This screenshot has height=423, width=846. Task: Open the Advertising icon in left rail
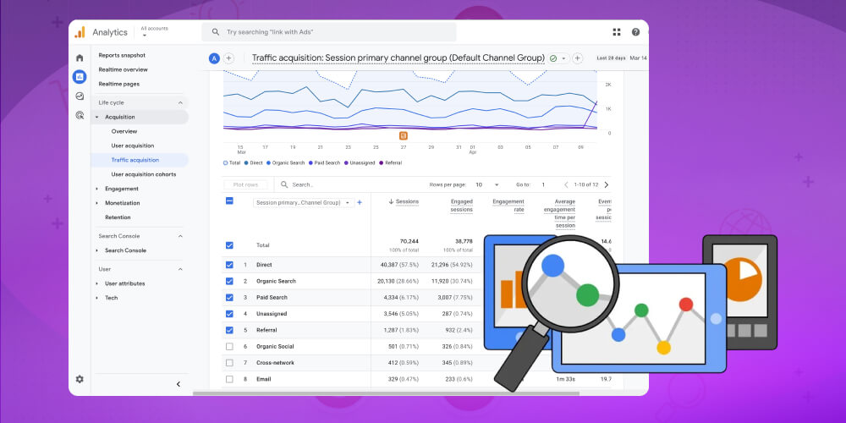click(80, 115)
